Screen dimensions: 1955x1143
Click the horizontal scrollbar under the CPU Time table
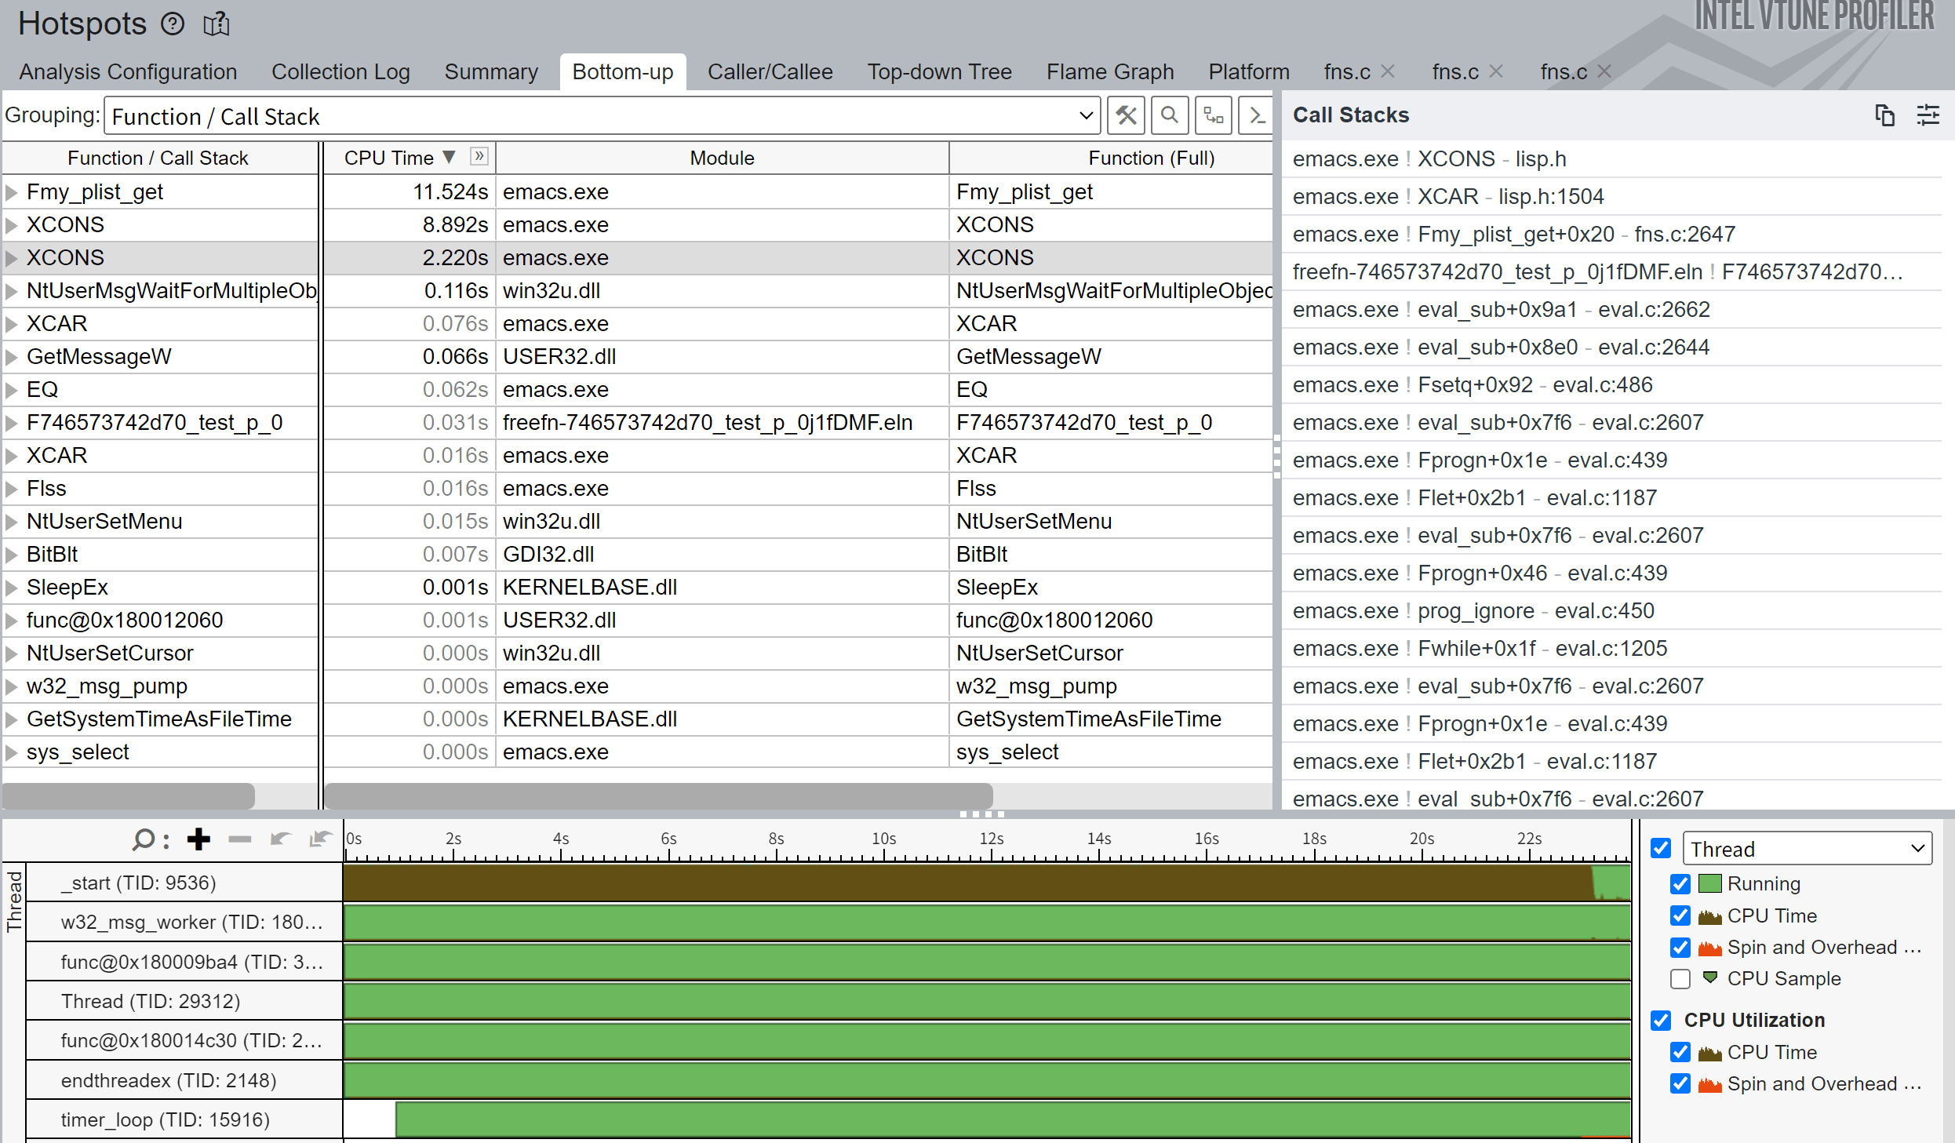[x=658, y=795]
